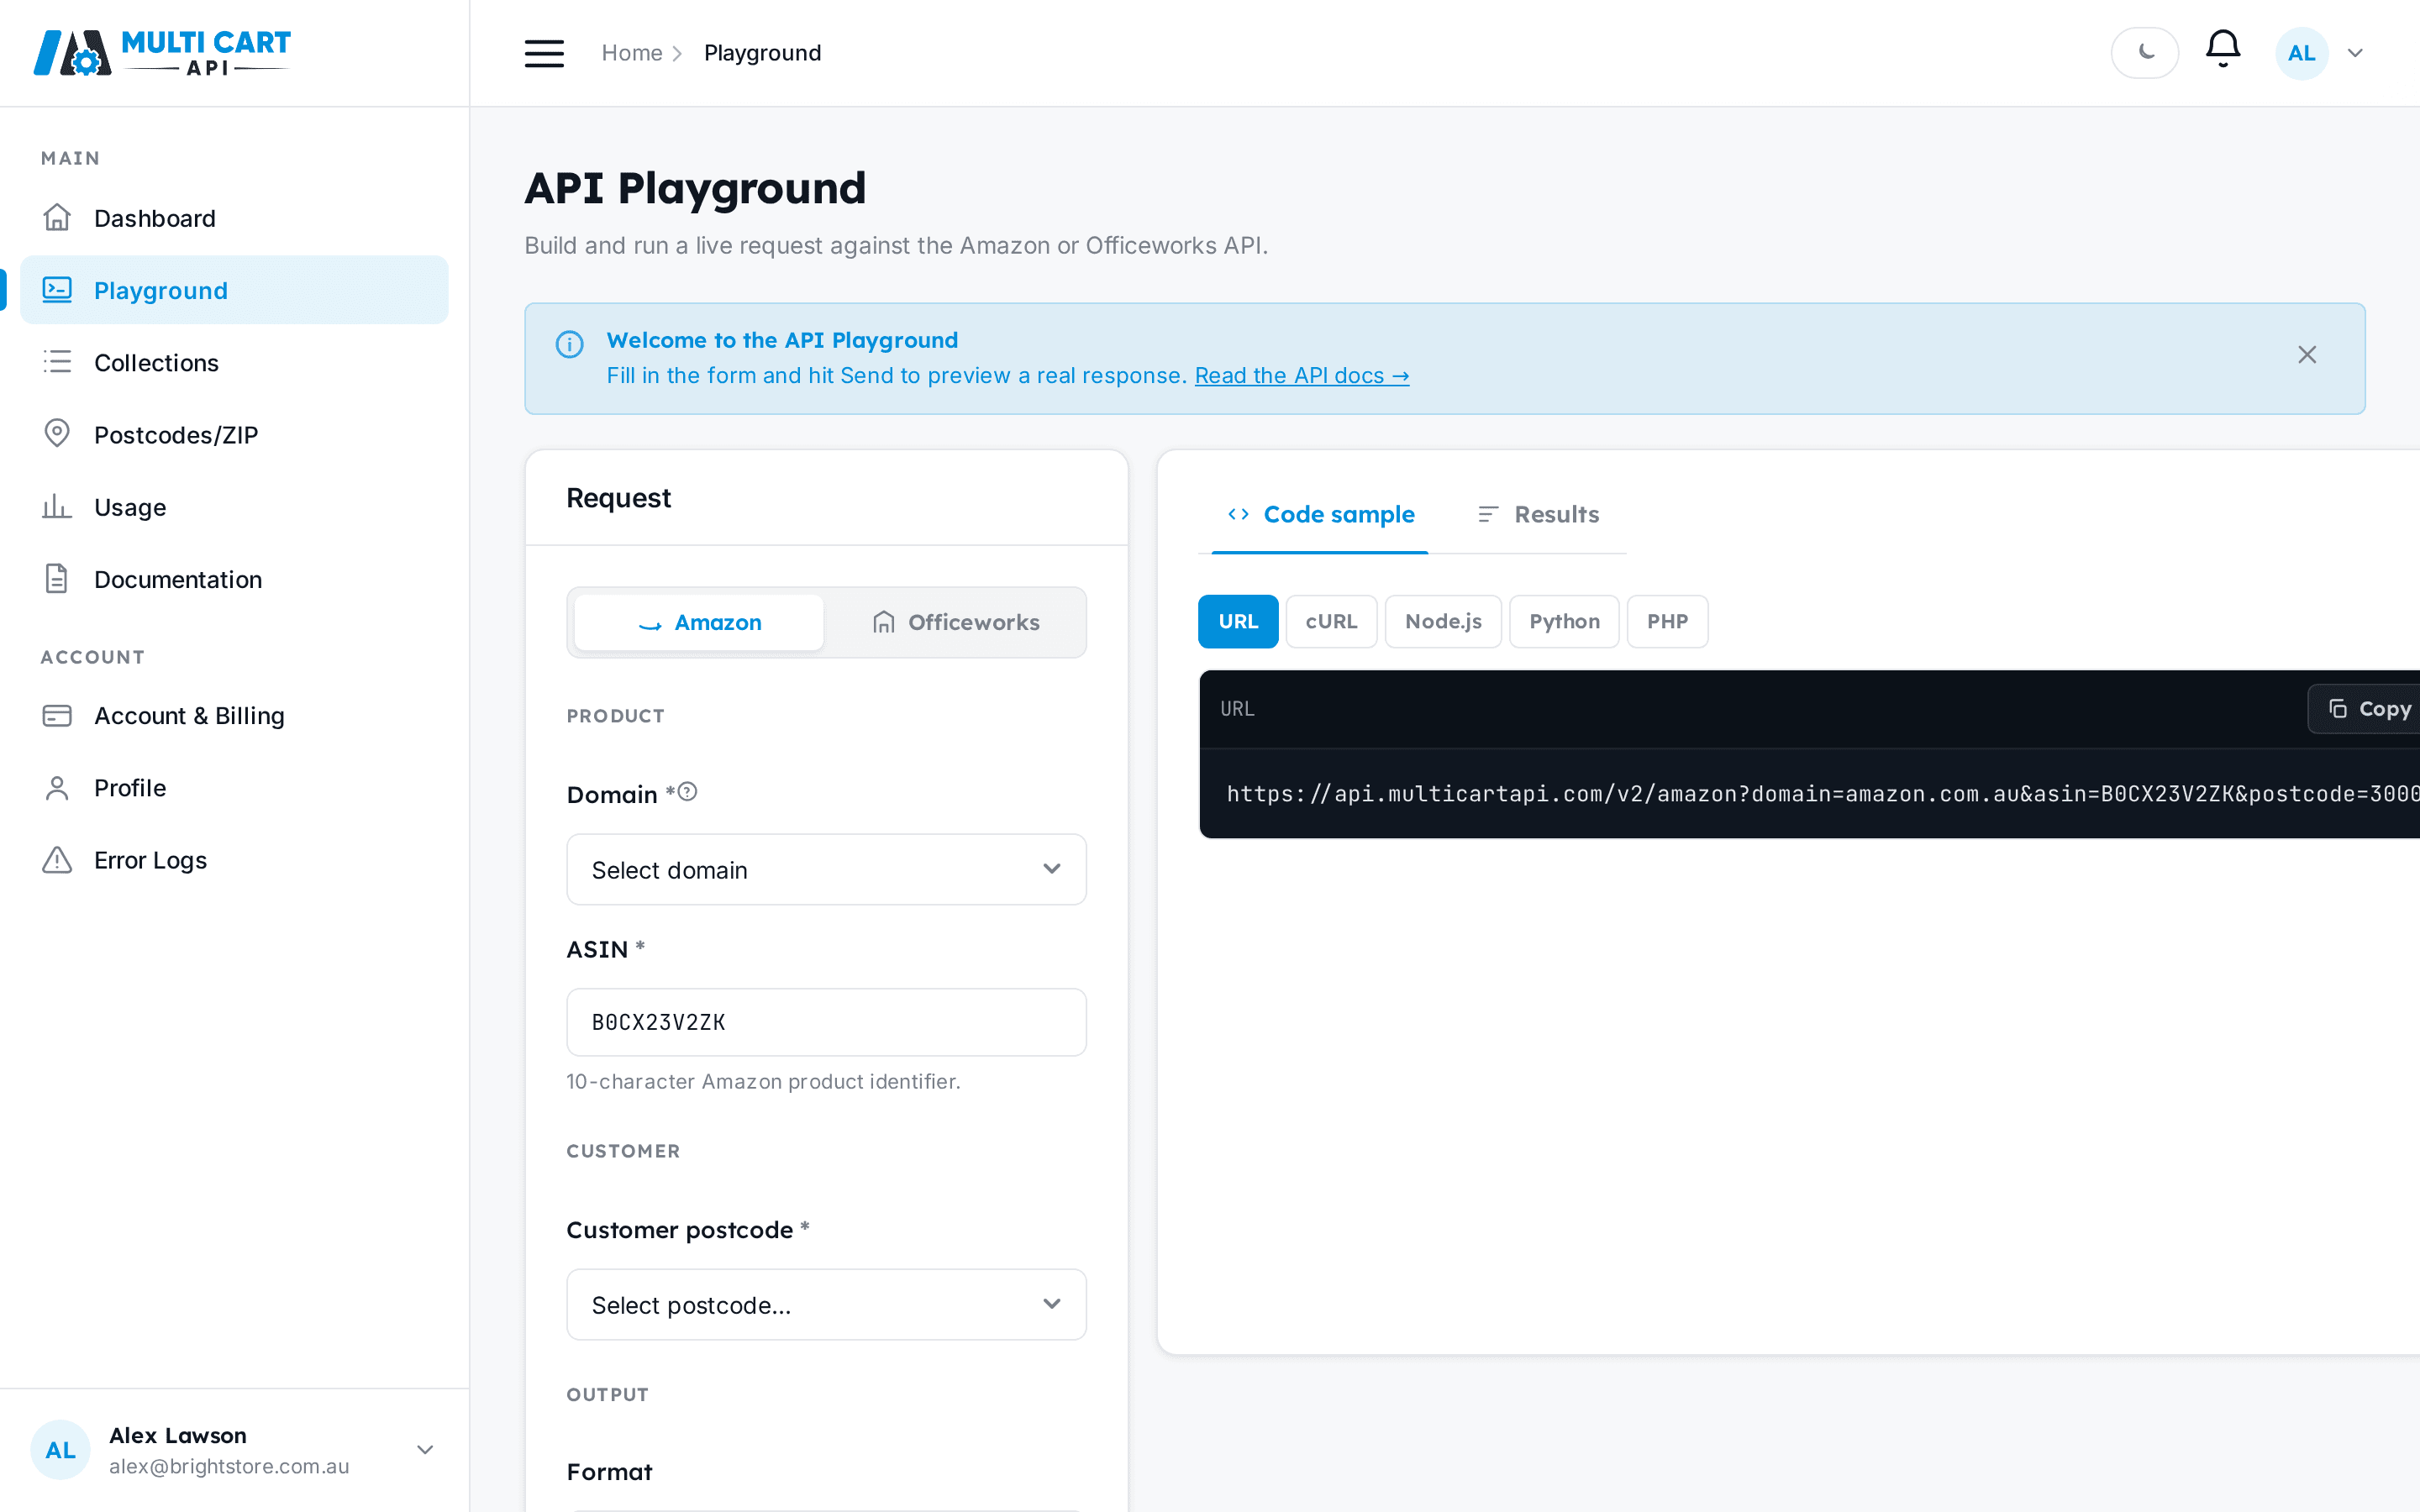Click the Collections list icon
The height and width of the screenshot is (1512, 2420).
(x=57, y=362)
